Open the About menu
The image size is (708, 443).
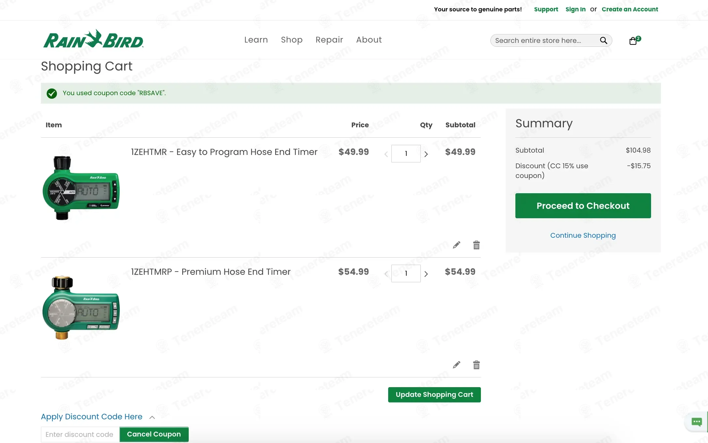pyautogui.click(x=369, y=40)
